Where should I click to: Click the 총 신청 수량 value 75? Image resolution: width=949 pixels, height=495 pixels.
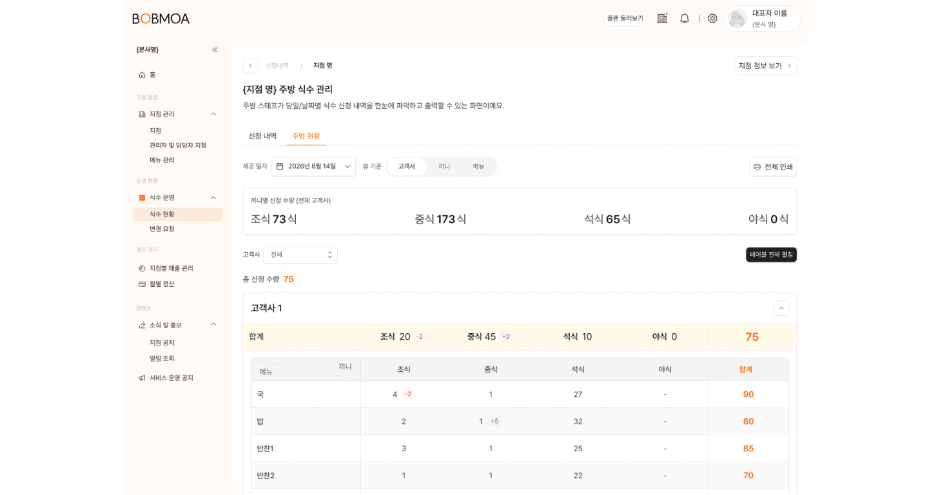288,279
